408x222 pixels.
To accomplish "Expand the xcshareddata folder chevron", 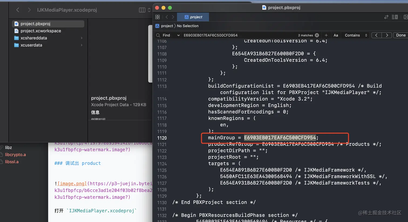I will point(81,38).
